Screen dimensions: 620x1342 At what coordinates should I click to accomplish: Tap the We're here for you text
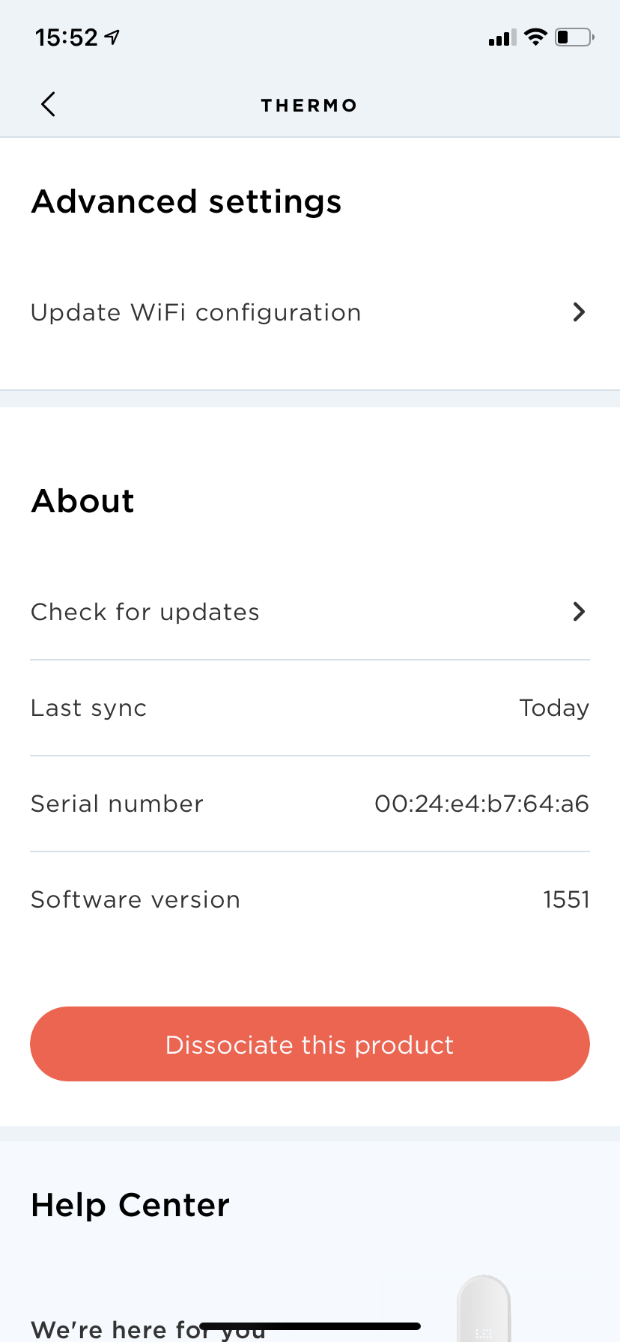148,1329
